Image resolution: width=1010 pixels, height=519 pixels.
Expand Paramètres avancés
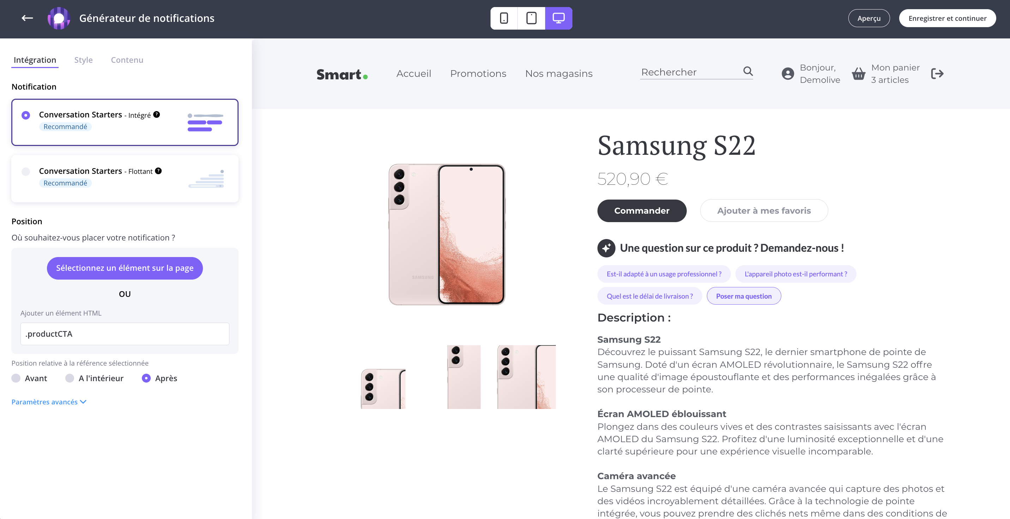49,402
